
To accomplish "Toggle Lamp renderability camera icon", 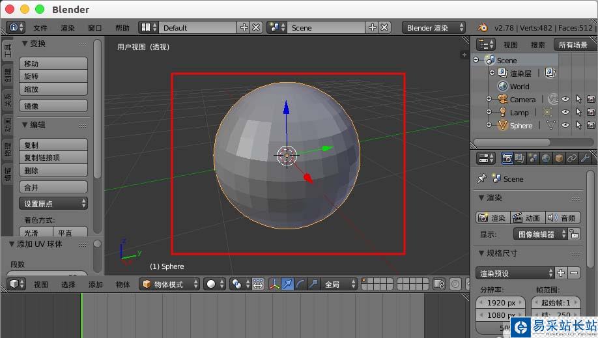I will click(x=591, y=112).
